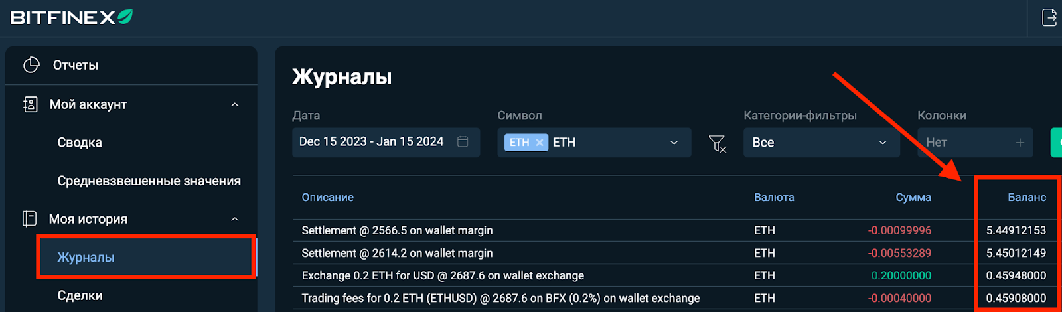The image size is (1062, 312).
Task: Click the Мой аккаунт profile icon
Action: pos(31,104)
